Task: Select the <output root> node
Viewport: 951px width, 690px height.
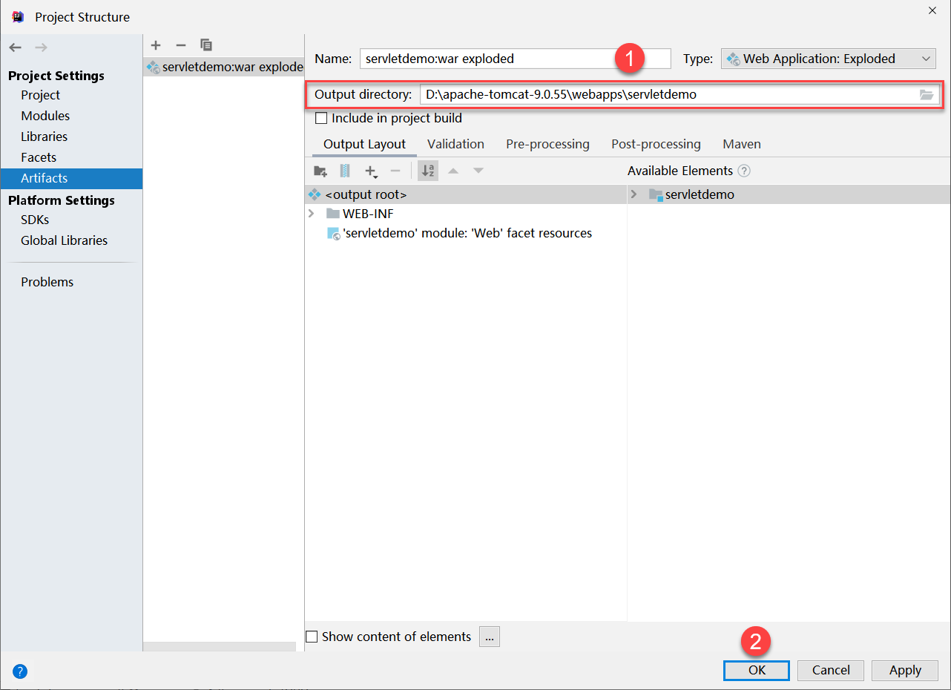Action: (x=466, y=194)
